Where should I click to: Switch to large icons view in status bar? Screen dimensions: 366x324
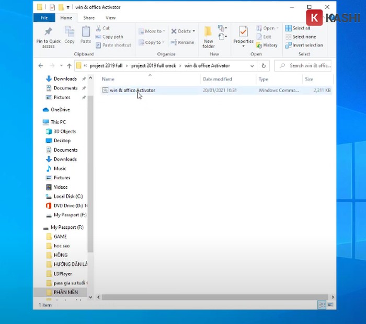(x=330, y=304)
